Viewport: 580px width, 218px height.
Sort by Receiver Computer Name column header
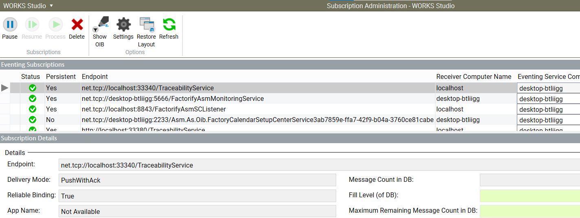tap(474, 76)
